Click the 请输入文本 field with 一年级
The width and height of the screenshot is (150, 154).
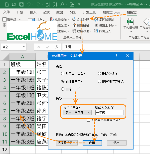coord(109,113)
